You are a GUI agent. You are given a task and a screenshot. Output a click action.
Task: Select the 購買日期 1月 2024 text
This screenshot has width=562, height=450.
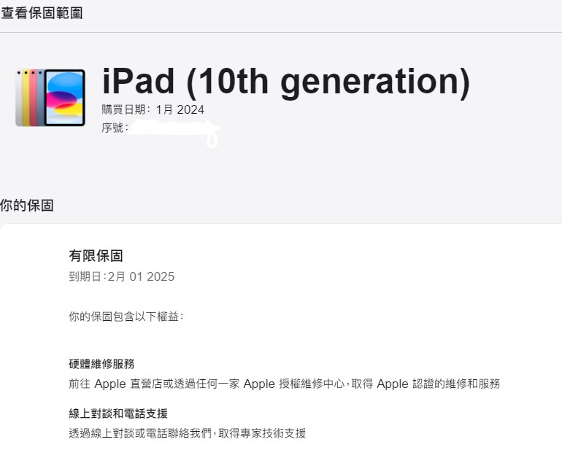pos(153,110)
